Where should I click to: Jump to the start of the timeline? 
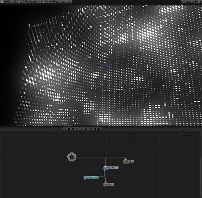(x=65, y=129)
